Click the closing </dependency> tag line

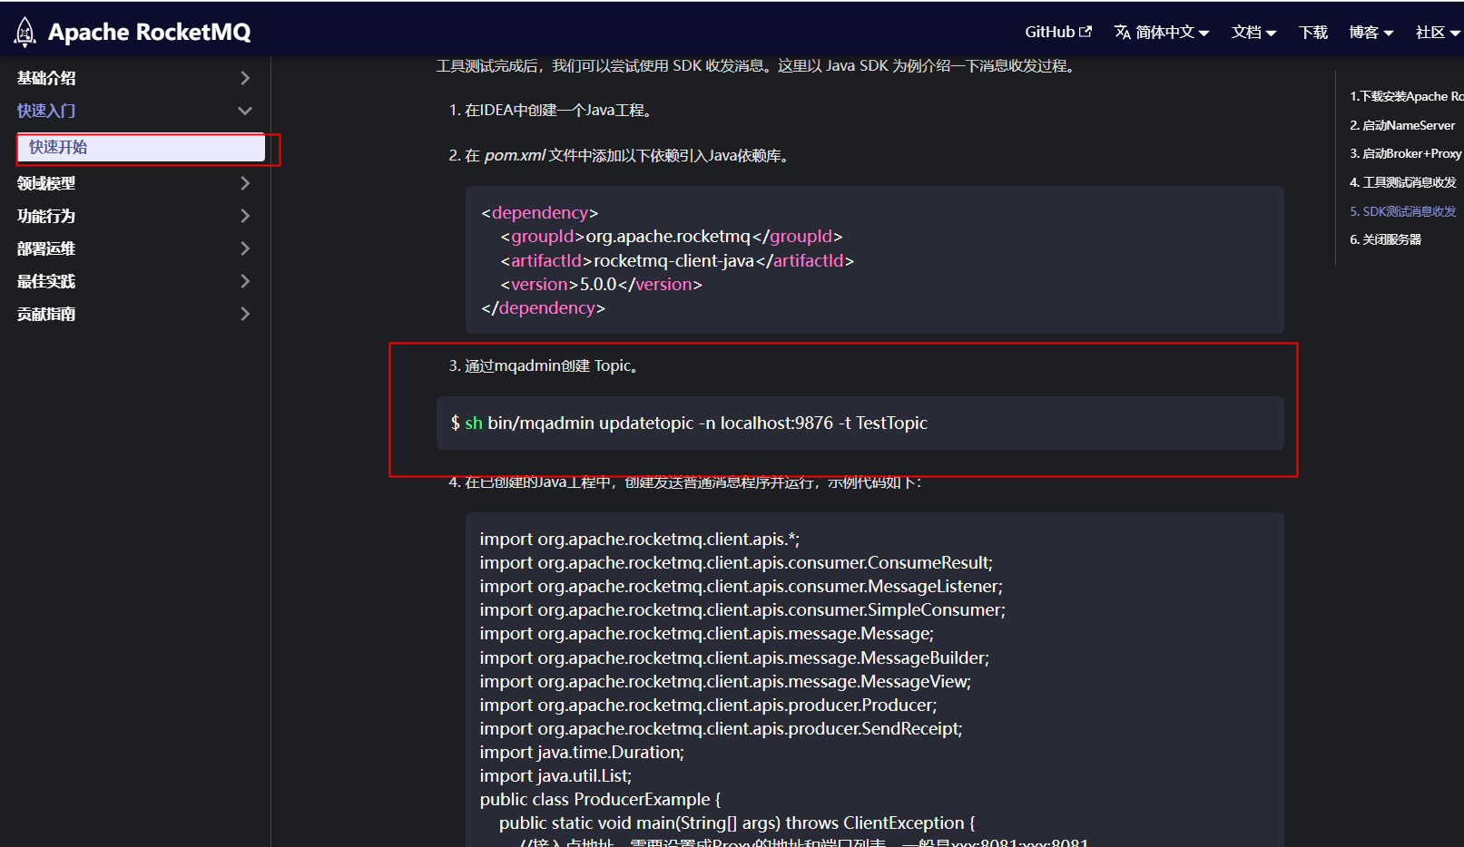click(543, 307)
